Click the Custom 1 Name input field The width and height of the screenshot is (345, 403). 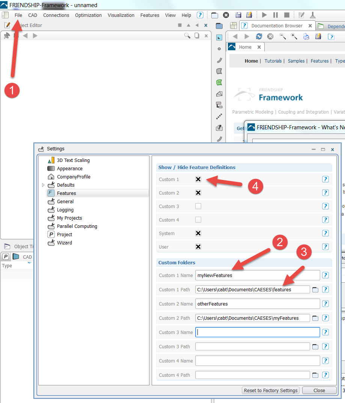258,275
